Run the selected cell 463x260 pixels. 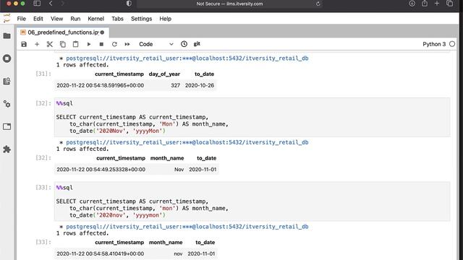pyautogui.click(x=88, y=44)
